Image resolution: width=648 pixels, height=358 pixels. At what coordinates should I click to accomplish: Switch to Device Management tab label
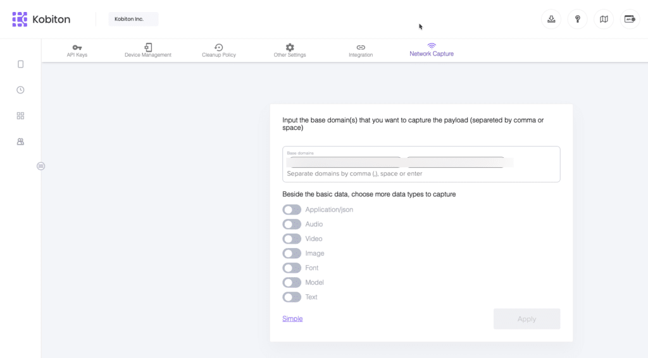click(148, 55)
